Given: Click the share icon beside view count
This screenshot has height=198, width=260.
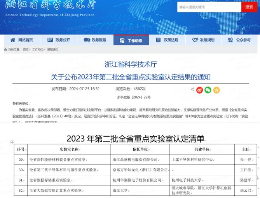Looking at the screenshot, I should pyautogui.click(x=192, y=90).
